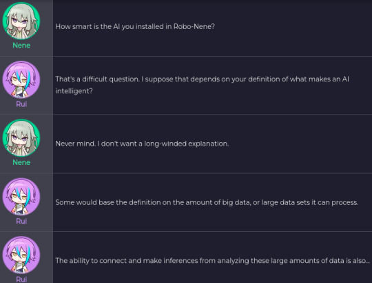
Task: Click the Rui name label in the bottom row
Action: pyautogui.click(x=21, y=279)
